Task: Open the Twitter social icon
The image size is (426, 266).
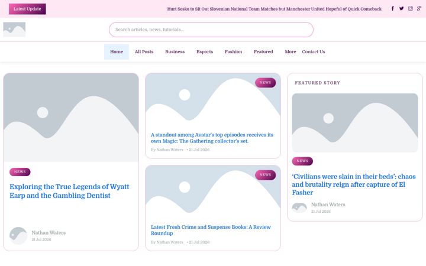Action: [401, 9]
